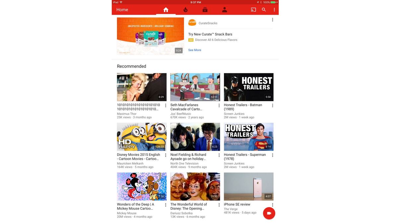Tap the red camera record button

269,213
